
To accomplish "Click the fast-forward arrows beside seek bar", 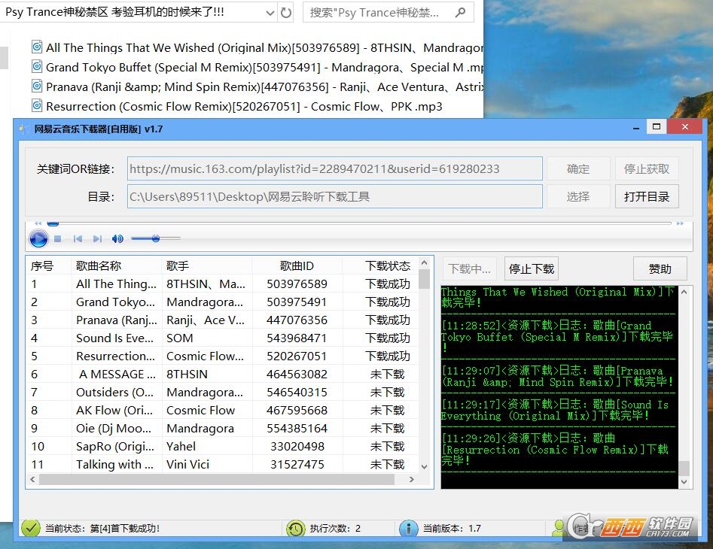I will (x=680, y=223).
